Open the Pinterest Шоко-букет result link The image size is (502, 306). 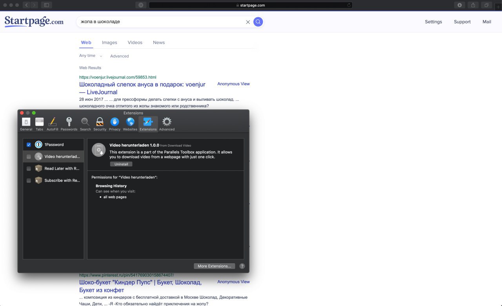pos(140,286)
